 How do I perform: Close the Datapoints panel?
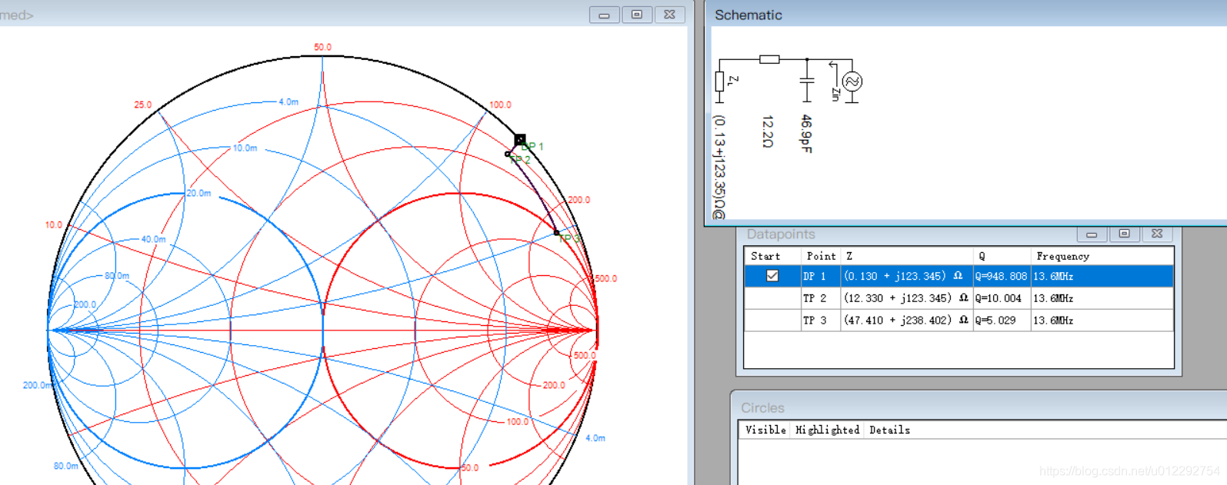(1157, 234)
